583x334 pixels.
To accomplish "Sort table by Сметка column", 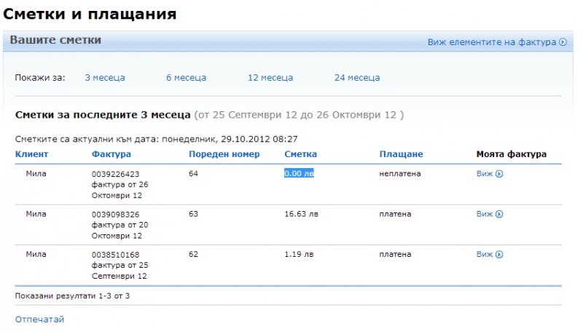I will pyautogui.click(x=300, y=154).
